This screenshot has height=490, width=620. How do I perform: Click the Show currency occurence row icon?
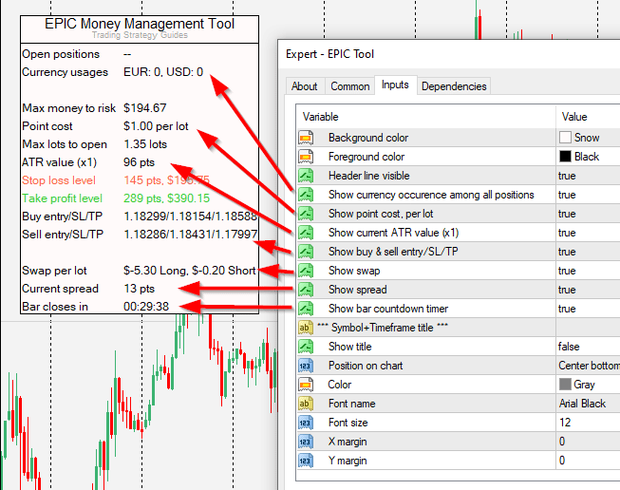306,195
